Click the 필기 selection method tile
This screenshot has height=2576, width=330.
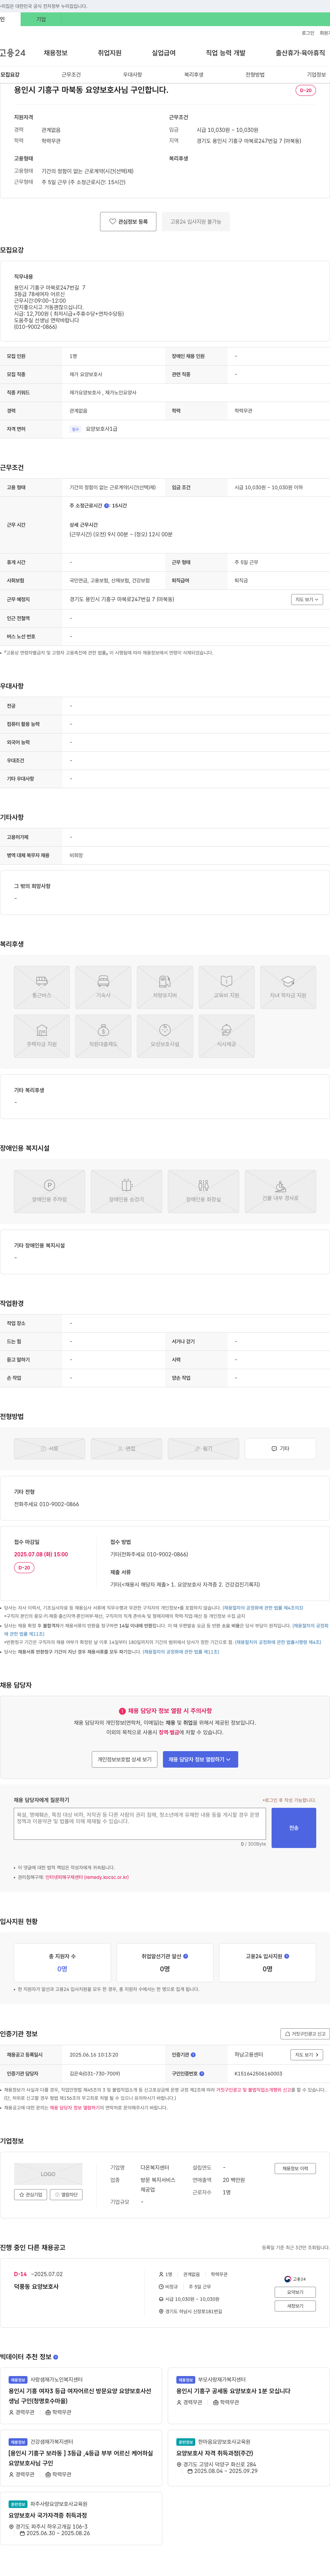click(x=203, y=1448)
